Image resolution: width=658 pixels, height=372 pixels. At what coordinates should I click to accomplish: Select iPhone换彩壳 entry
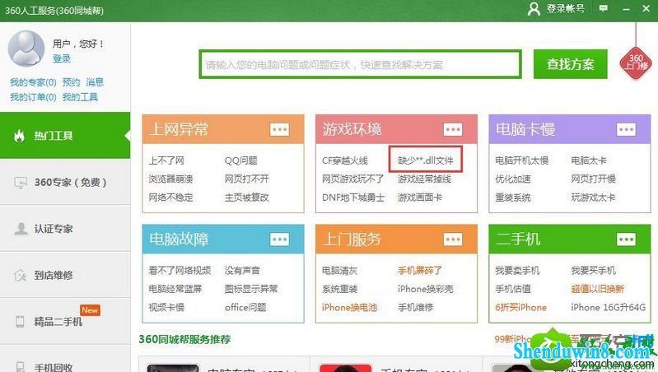tap(426, 289)
